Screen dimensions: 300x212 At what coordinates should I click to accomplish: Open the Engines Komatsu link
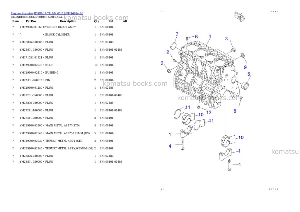[22, 13]
